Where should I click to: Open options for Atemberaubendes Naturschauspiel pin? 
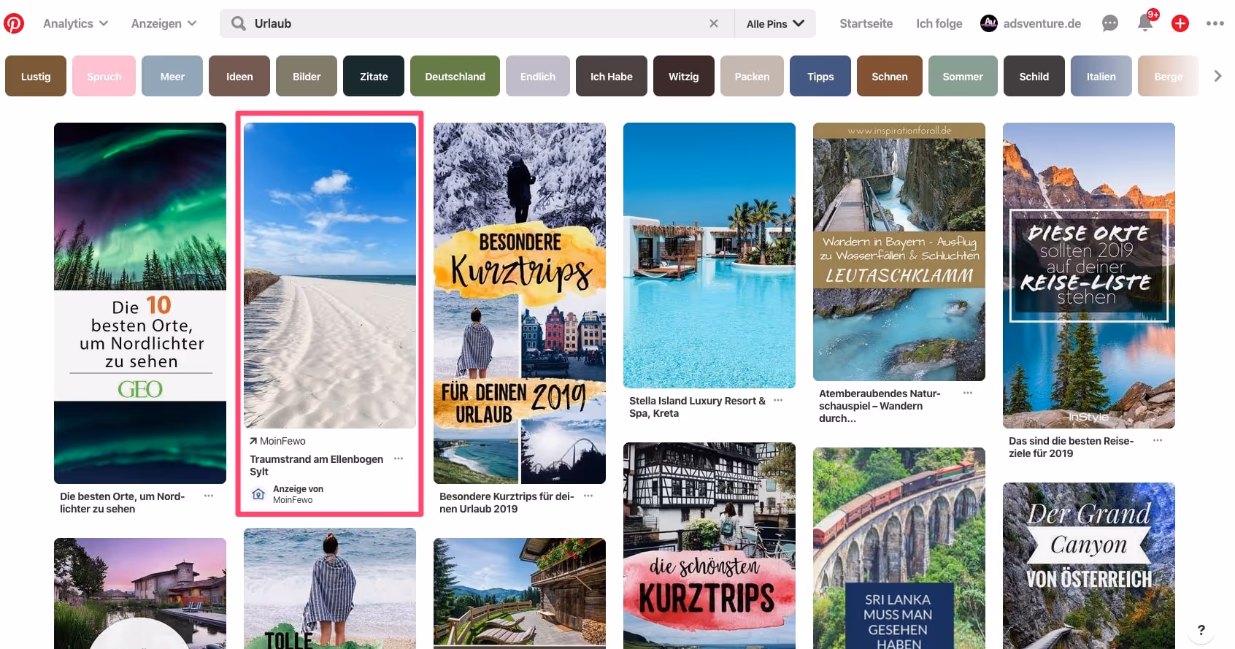click(x=968, y=393)
